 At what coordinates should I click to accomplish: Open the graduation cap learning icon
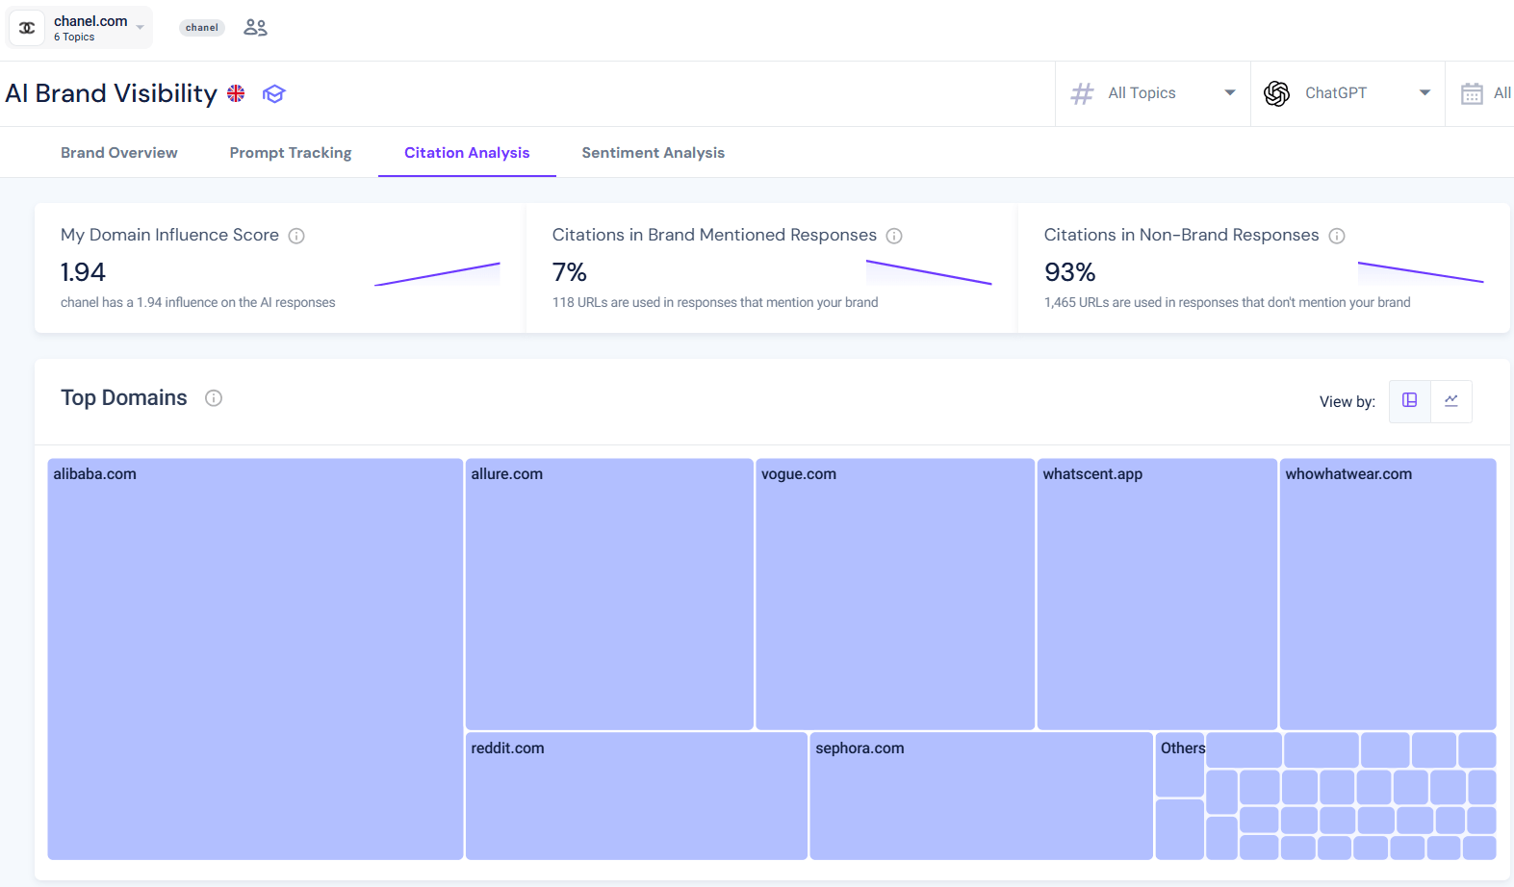[274, 93]
